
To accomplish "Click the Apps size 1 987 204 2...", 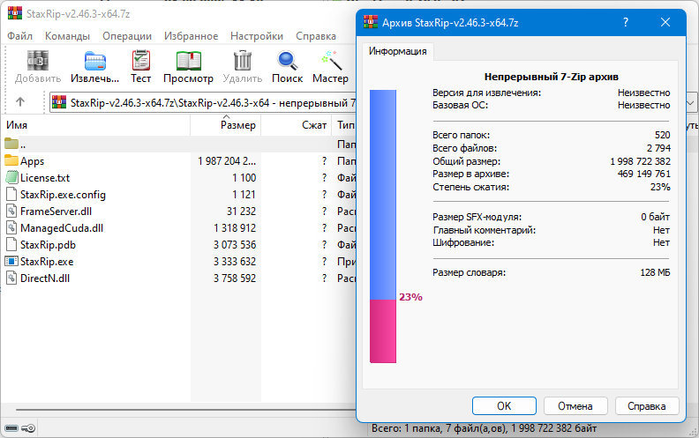I will tap(227, 160).
